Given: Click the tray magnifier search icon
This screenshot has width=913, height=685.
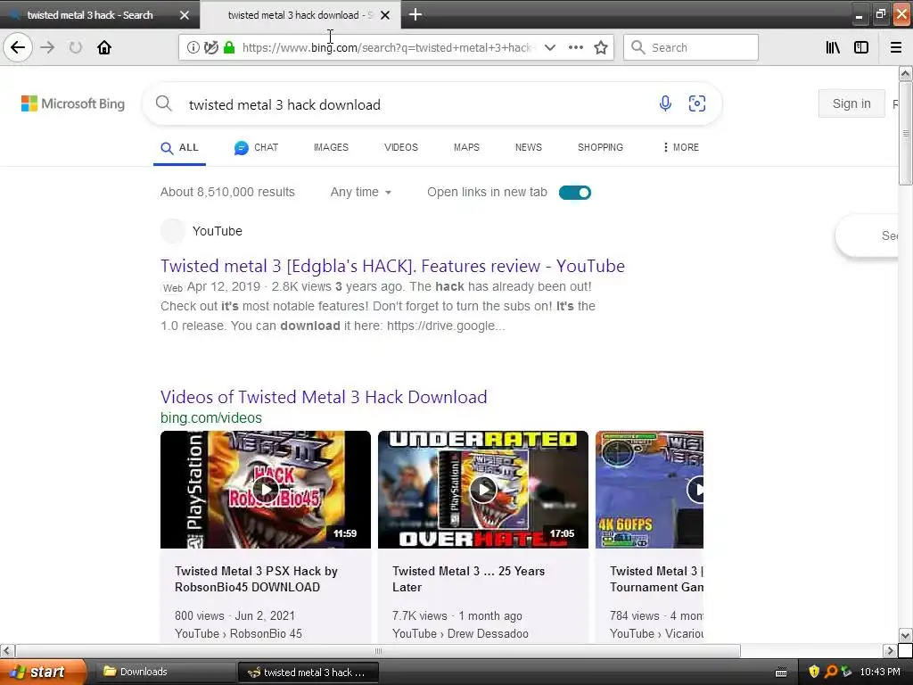Looking at the screenshot, I should [x=830, y=672].
